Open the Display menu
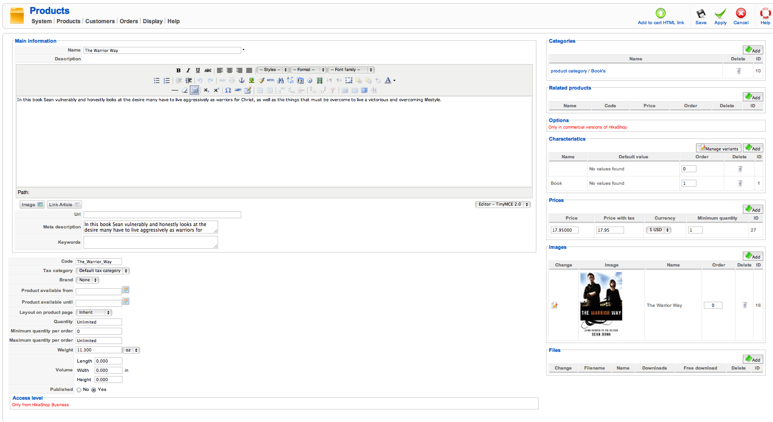This screenshot has width=773, height=422. click(x=153, y=21)
